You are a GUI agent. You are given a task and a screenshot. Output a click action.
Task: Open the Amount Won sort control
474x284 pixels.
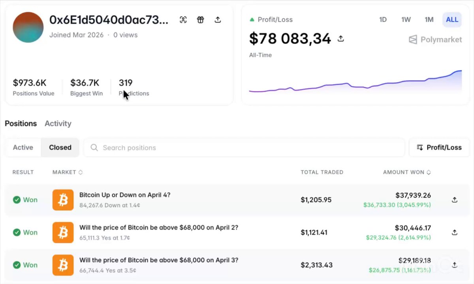(x=429, y=172)
